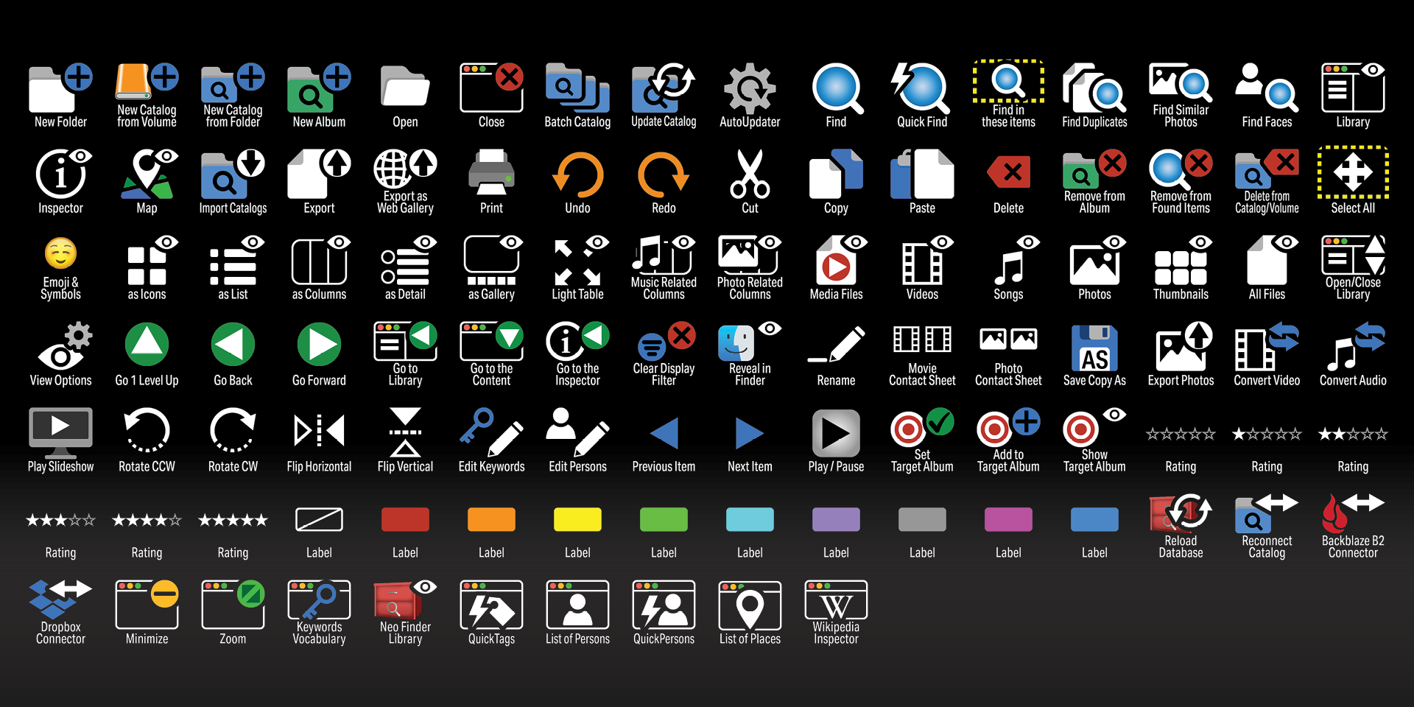Click the Quick Find icon
The height and width of the screenshot is (707, 1414).
(922, 88)
